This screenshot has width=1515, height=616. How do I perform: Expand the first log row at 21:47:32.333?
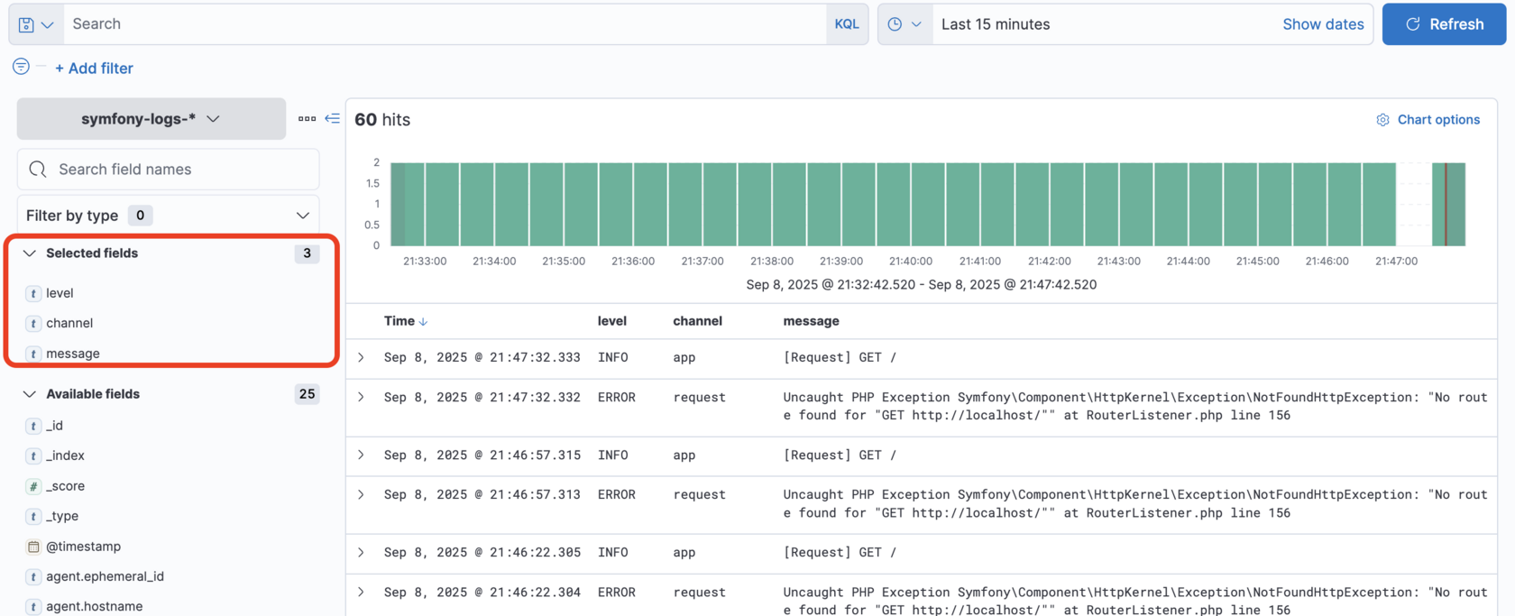pyautogui.click(x=362, y=358)
